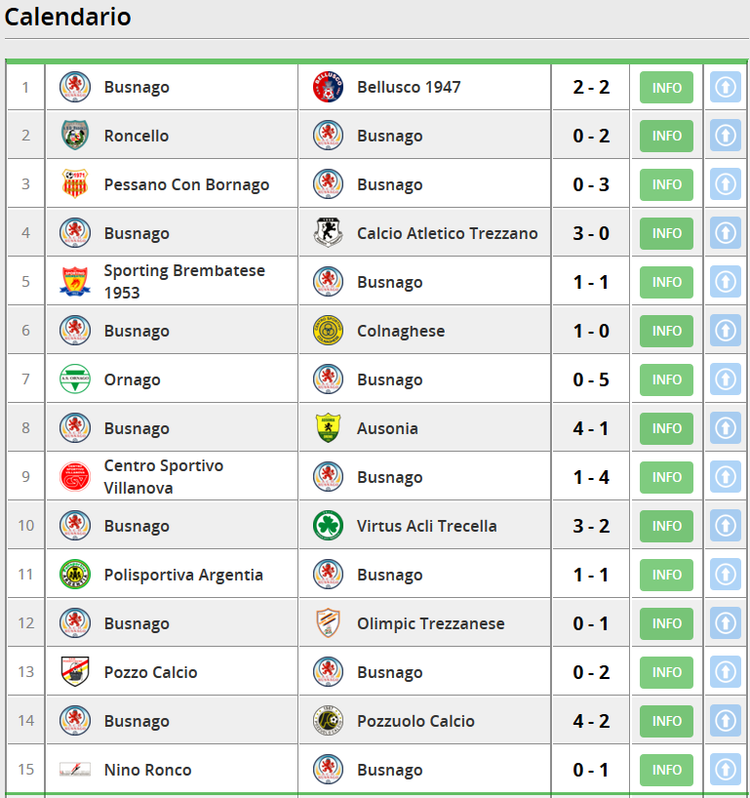Open INFO for the Ornago 0-5 match
This screenshot has width=750, height=798.
click(x=667, y=380)
